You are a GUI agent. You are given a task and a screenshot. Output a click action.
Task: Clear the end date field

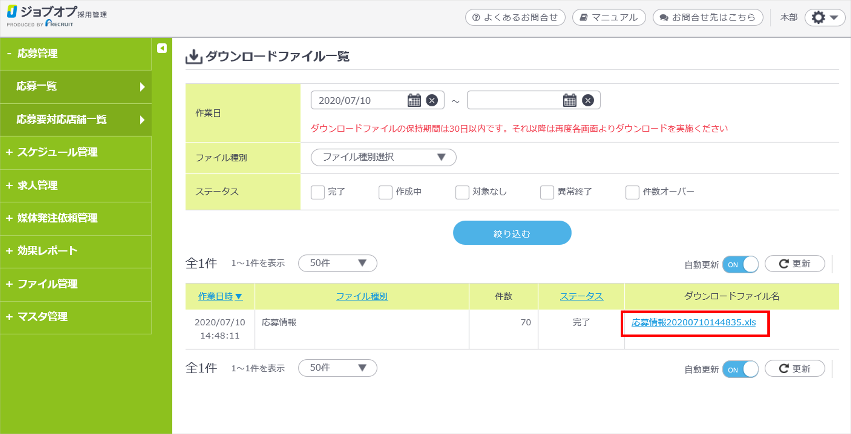[x=588, y=101]
